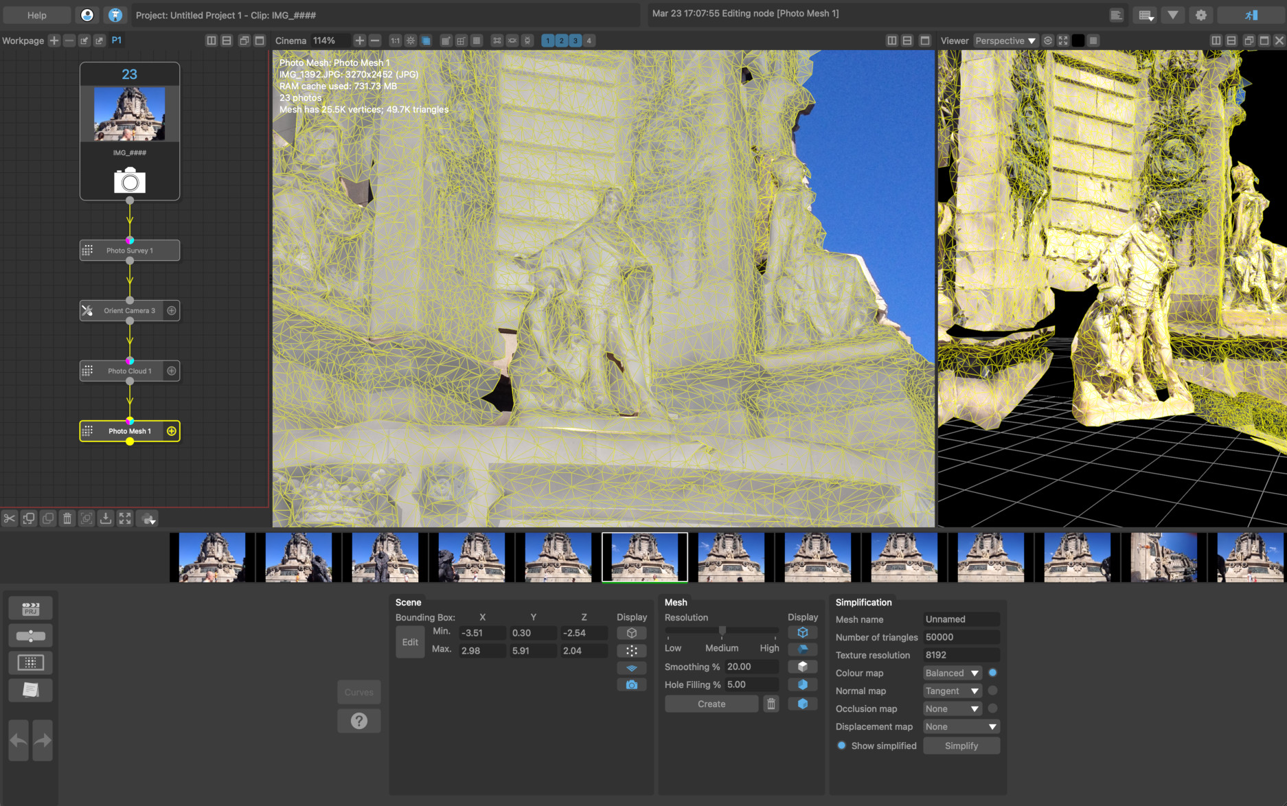
Task: Open the Perspective viewer dropdown
Action: pos(1005,41)
